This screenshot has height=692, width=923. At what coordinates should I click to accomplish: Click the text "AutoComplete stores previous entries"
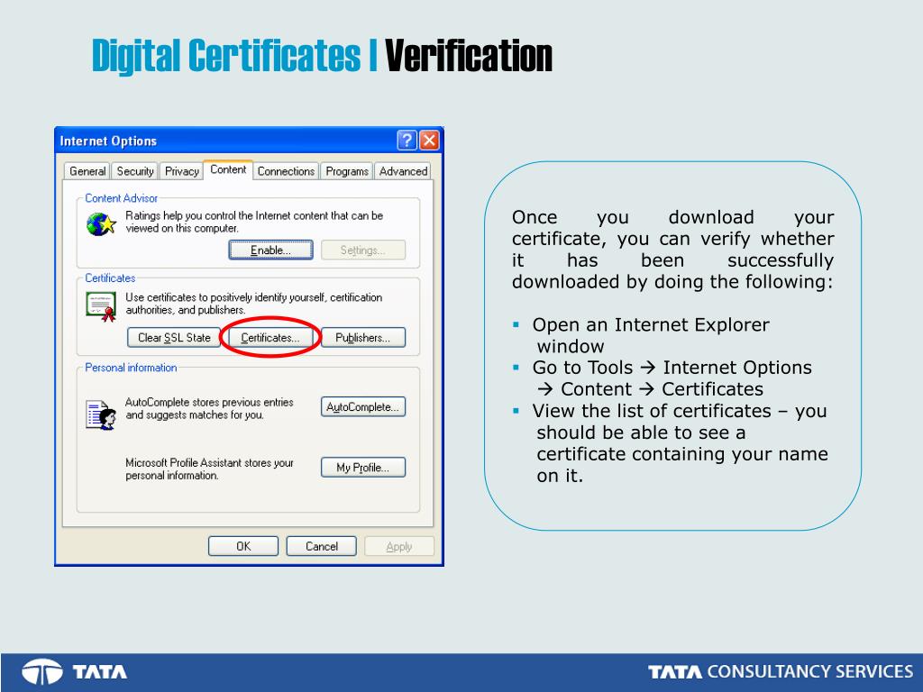pyautogui.click(x=209, y=402)
